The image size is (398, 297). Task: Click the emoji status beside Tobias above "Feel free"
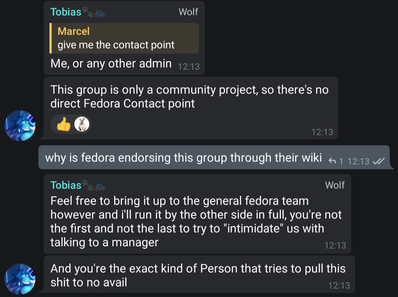coord(94,185)
